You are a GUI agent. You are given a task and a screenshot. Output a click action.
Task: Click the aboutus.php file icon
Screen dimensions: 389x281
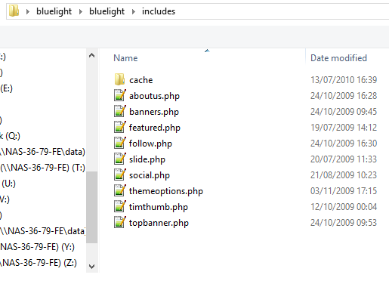point(120,95)
